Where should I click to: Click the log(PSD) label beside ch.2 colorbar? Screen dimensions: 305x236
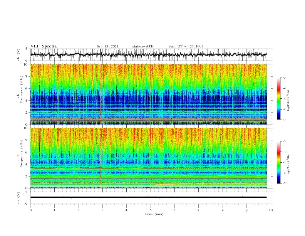(288, 164)
